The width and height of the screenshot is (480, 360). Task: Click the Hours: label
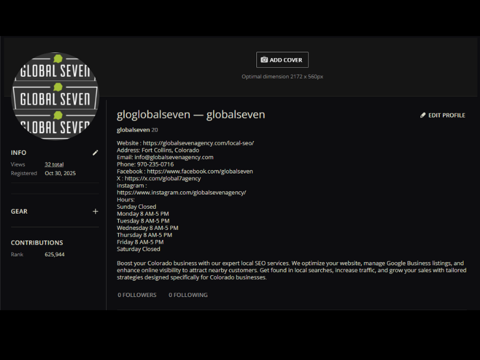click(x=126, y=200)
